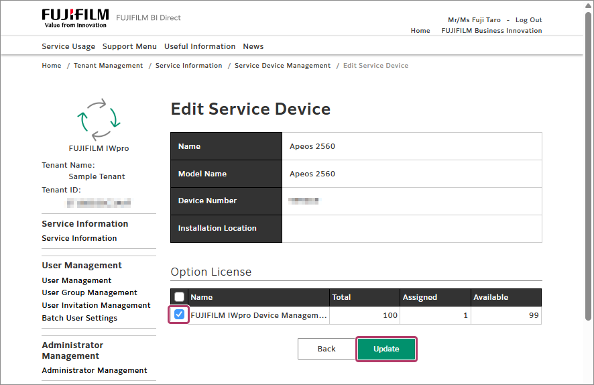This screenshot has height=385, width=594.
Task: Go to Service Information in the breadcrumb
Action: point(188,65)
